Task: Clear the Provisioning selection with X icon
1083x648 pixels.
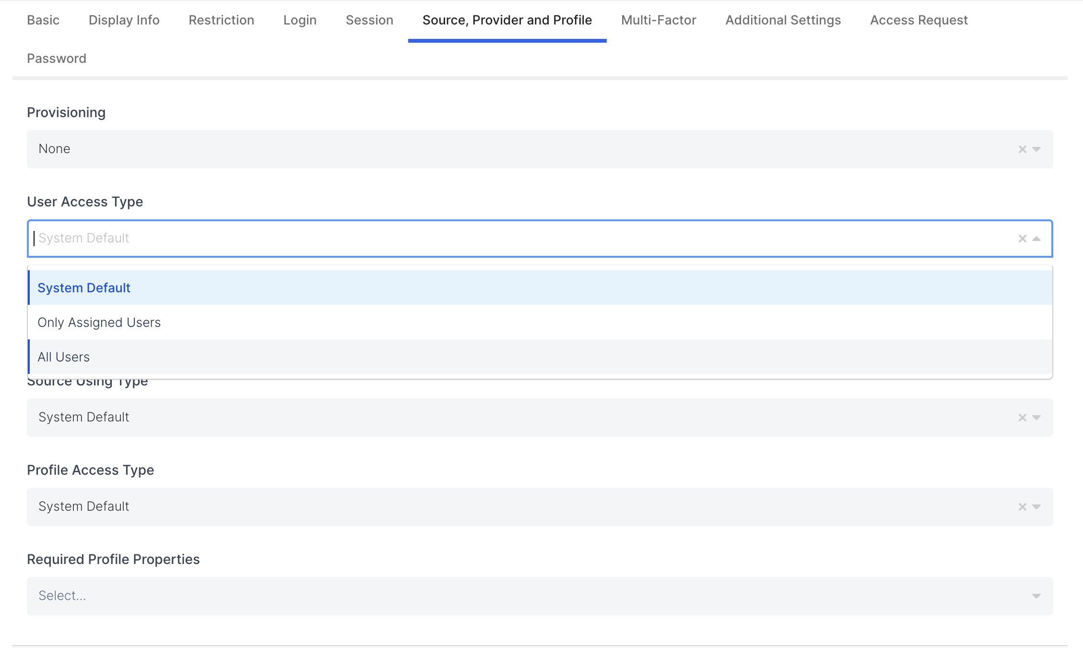Action: [1022, 149]
